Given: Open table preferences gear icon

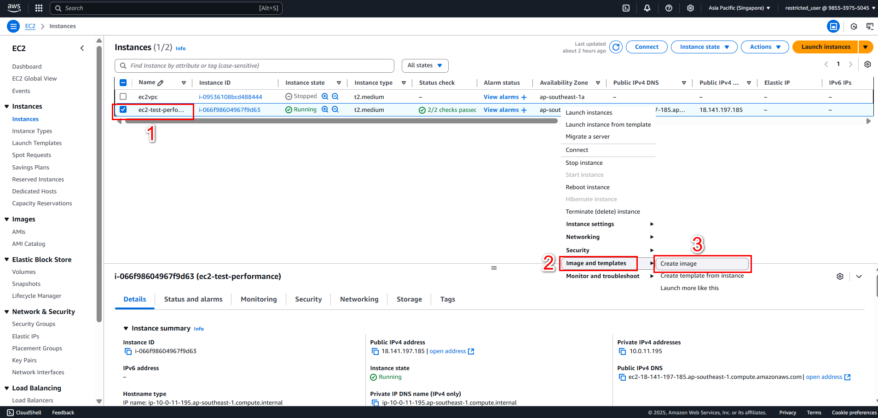Looking at the screenshot, I should (867, 64).
